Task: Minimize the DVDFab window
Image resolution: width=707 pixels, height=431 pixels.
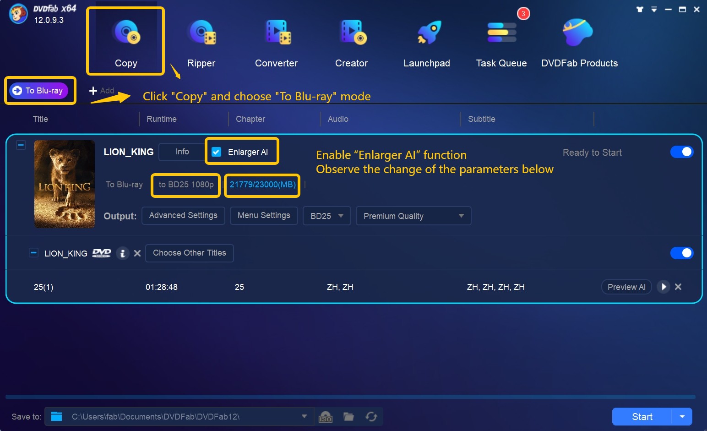Action: [x=668, y=9]
